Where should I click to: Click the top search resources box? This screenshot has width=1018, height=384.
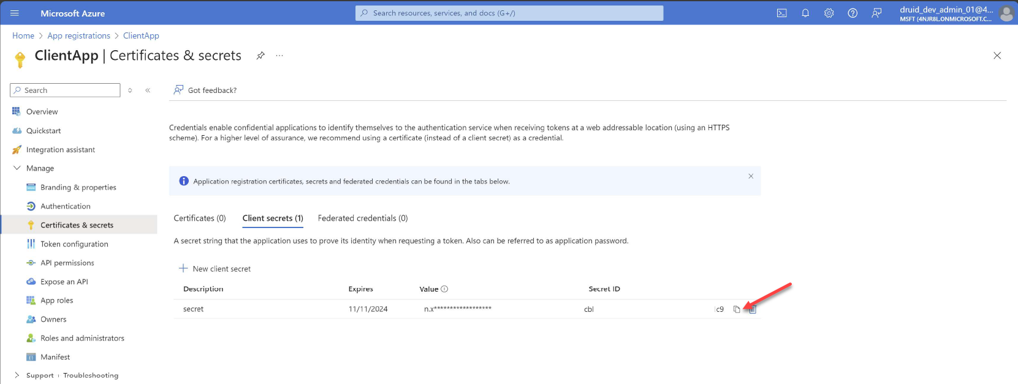pos(509,13)
